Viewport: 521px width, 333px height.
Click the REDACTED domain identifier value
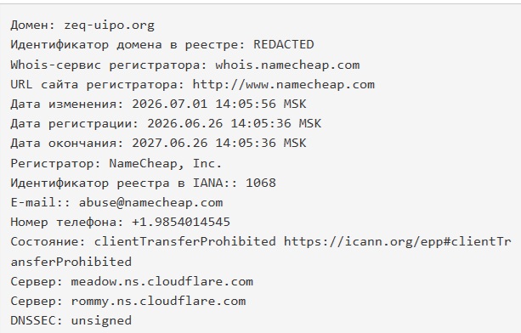pyautogui.click(x=283, y=44)
